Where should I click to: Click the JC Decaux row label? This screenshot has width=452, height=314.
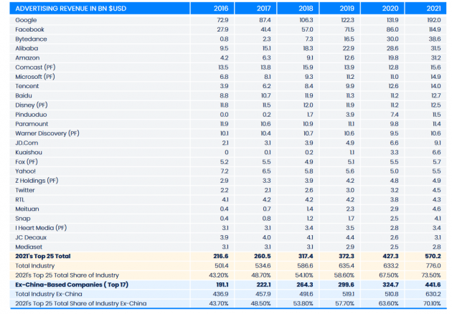click(x=31, y=237)
